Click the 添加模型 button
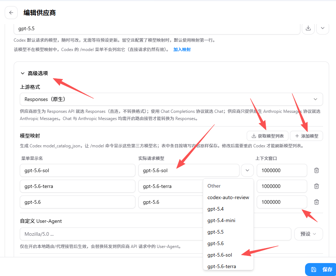 306,136
